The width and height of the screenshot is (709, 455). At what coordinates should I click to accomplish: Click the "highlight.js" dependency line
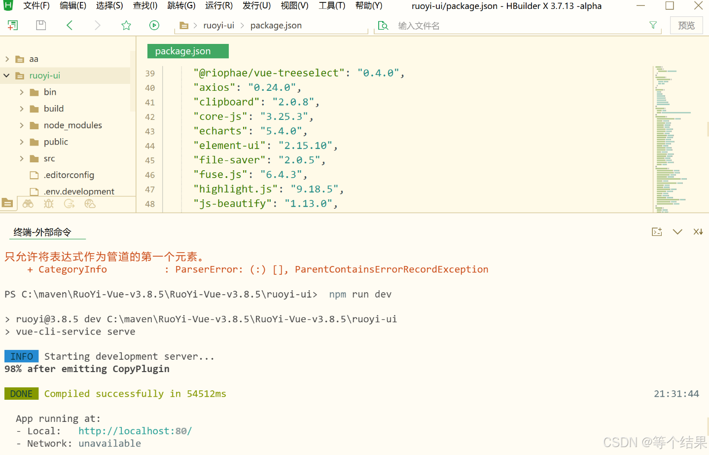(x=268, y=190)
